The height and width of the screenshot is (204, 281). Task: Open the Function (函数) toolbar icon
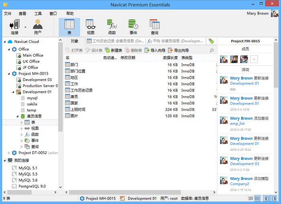pyautogui.click(x=112, y=27)
